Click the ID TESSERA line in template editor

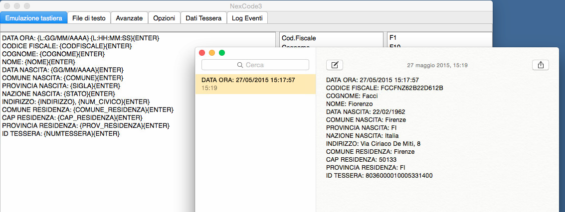click(x=61, y=134)
